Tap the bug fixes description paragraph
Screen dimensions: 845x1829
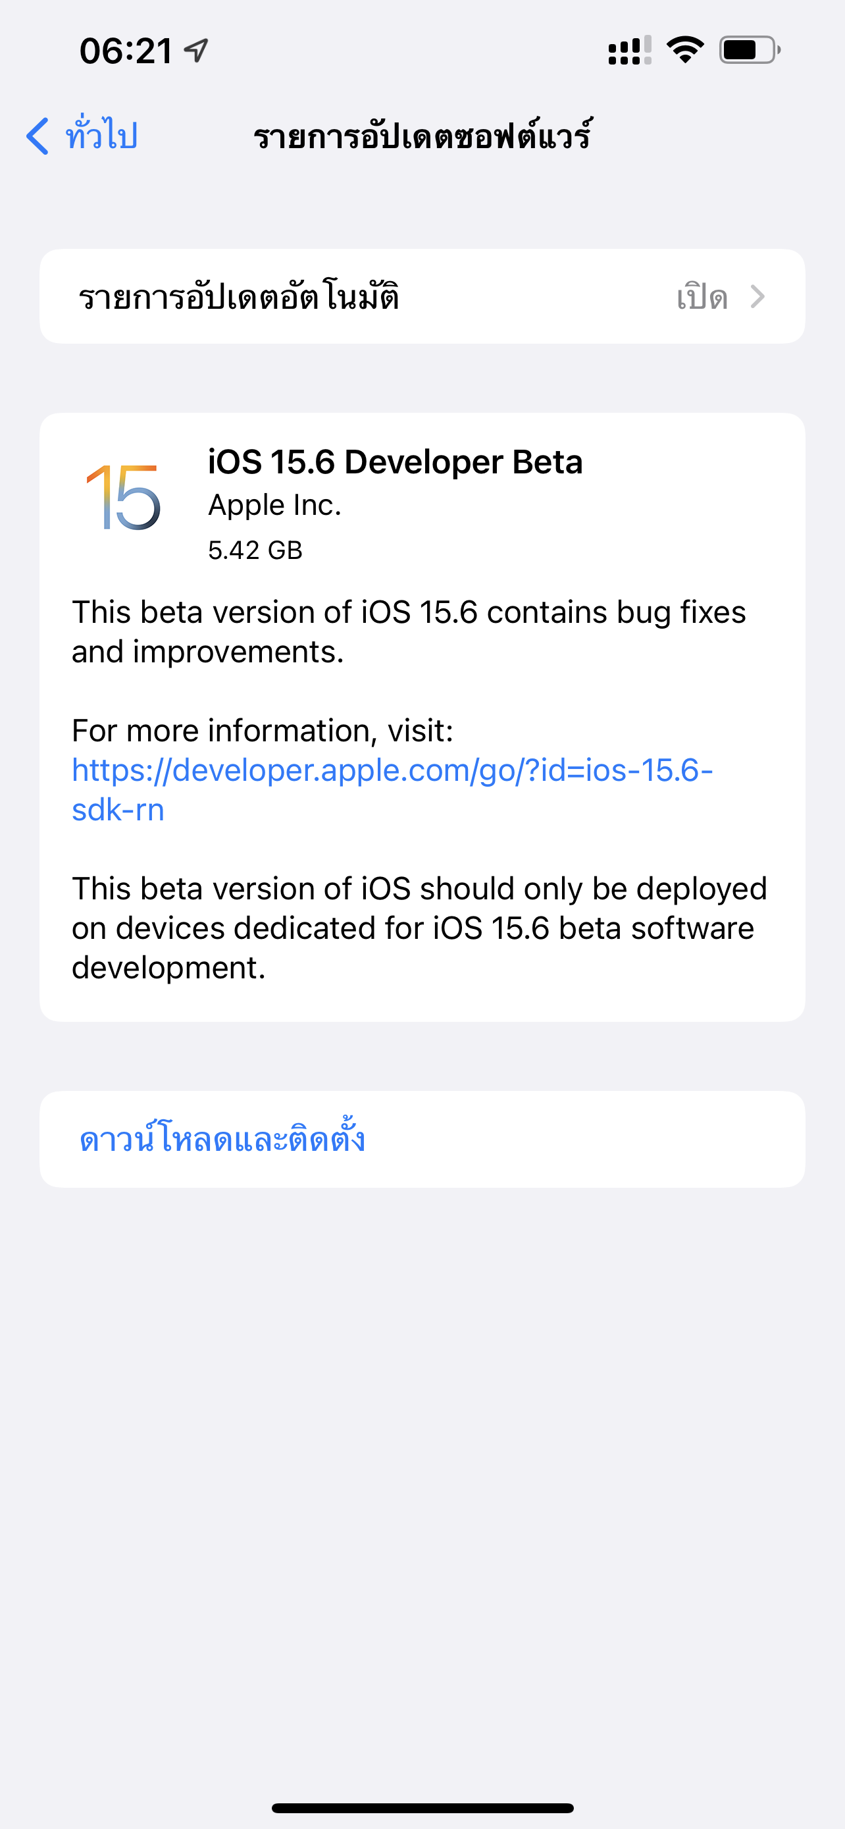point(409,631)
